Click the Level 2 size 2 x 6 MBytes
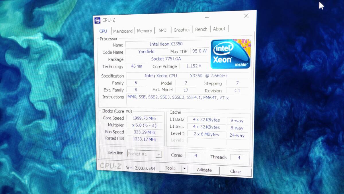Viewport: 344px width, 194px height. coord(206,134)
